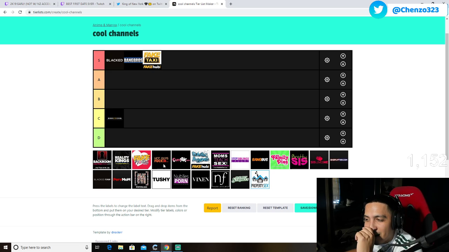This screenshot has width=449, height=252.
Task: Select the Tushy thumbnail
Action: (161, 180)
